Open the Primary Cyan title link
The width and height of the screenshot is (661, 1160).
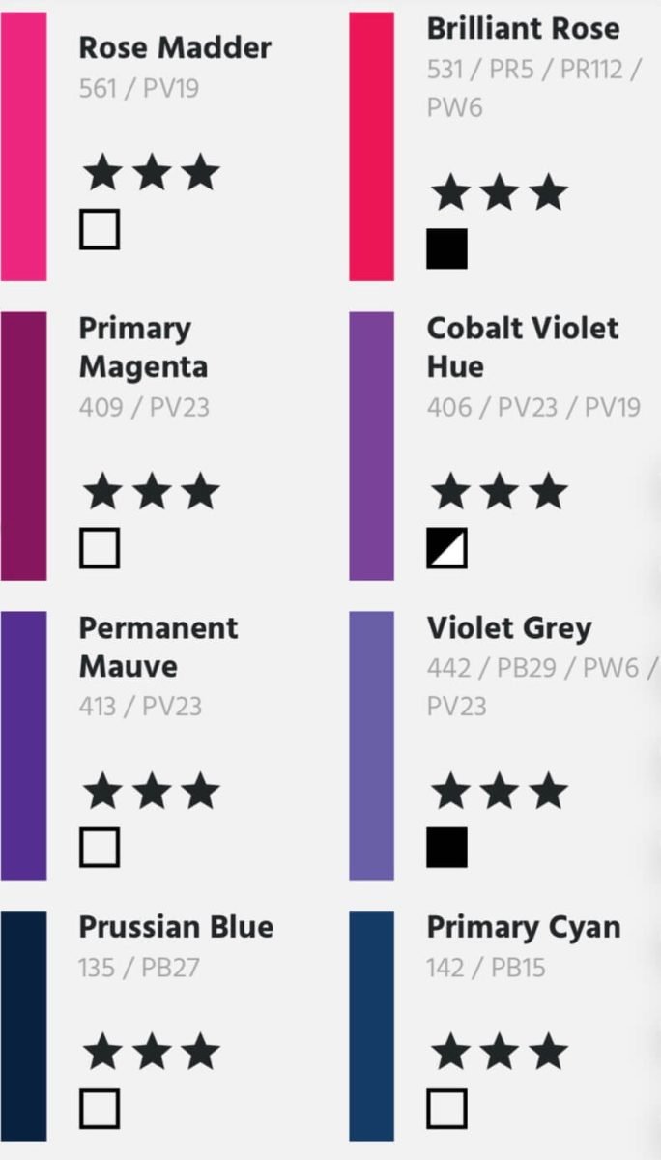point(523,927)
